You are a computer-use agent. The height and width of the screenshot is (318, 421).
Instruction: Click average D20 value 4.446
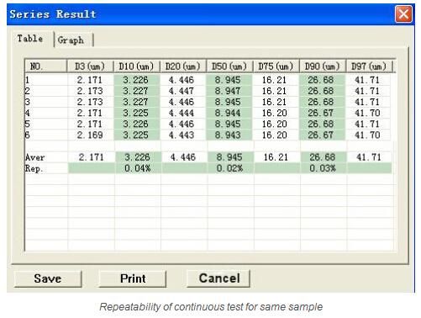pos(183,157)
